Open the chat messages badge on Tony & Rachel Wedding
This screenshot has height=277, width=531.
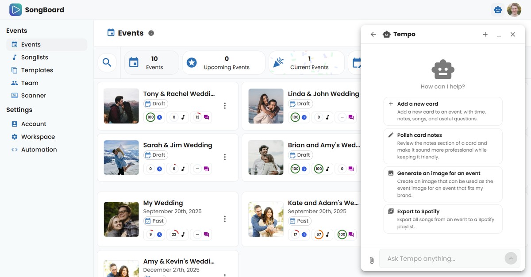(x=206, y=117)
